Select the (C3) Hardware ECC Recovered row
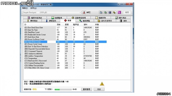The width and height of the screenshot is (172, 96). (65, 61)
